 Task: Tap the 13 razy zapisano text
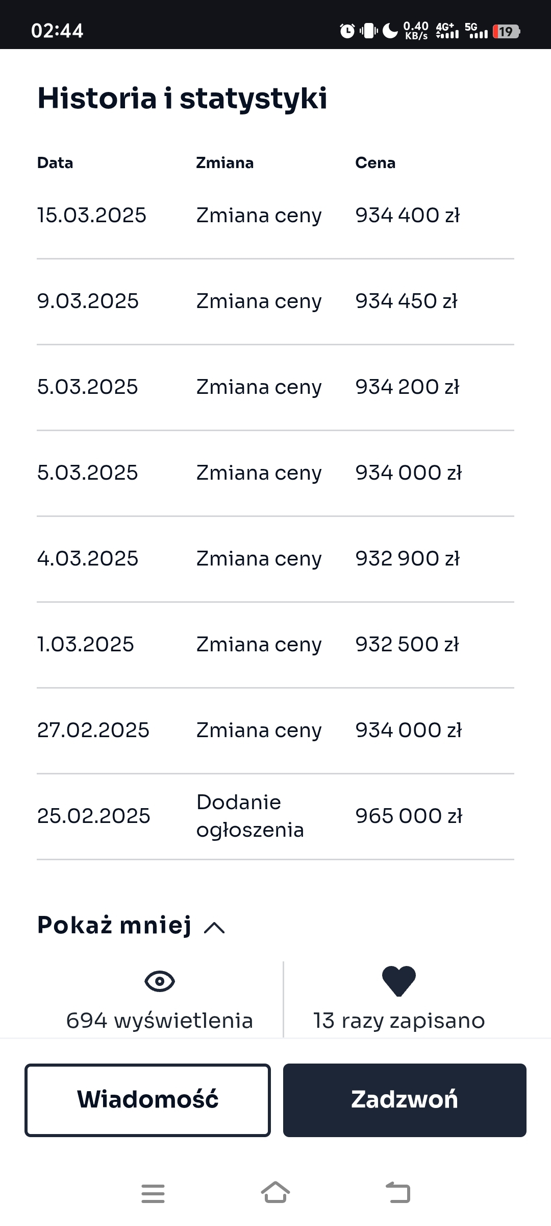pos(398,1021)
